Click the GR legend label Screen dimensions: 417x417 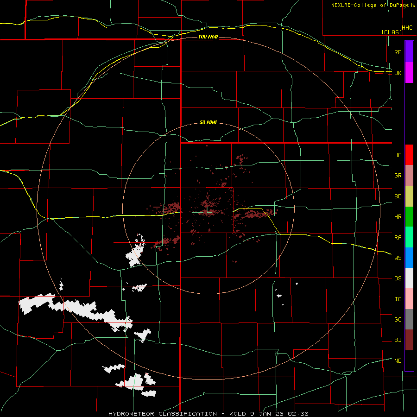tap(398, 176)
